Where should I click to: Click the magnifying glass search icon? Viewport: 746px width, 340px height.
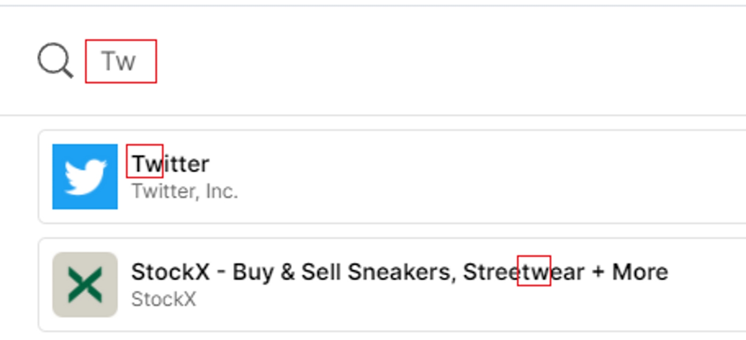55,60
